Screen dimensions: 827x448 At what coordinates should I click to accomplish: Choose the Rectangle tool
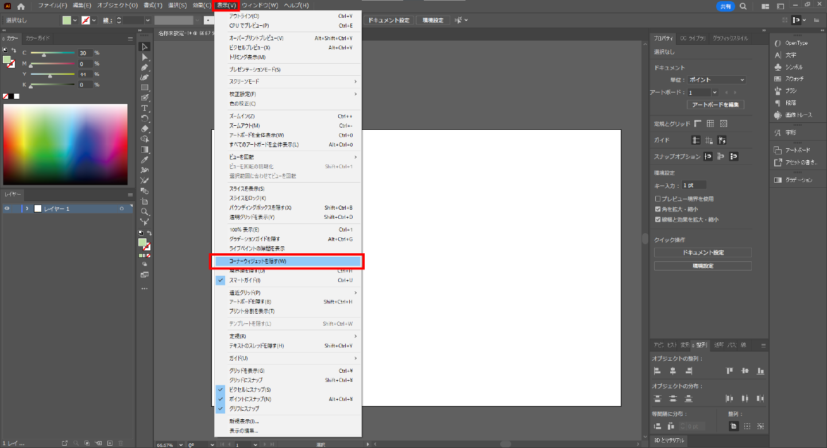pyautogui.click(x=145, y=87)
